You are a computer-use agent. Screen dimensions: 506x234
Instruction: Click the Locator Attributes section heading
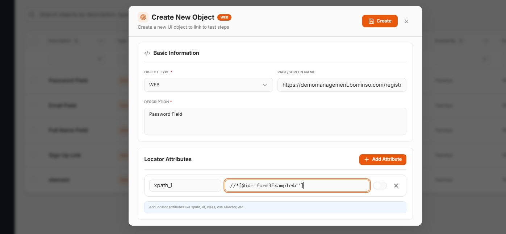[x=168, y=159]
